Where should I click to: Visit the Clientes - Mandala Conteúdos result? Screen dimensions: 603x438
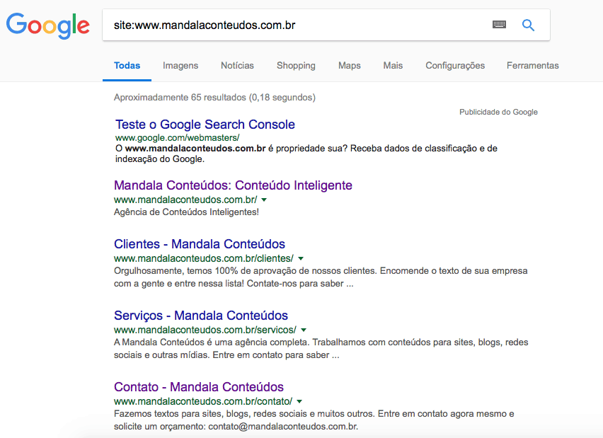pyautogui.click(x=200, y=245)
